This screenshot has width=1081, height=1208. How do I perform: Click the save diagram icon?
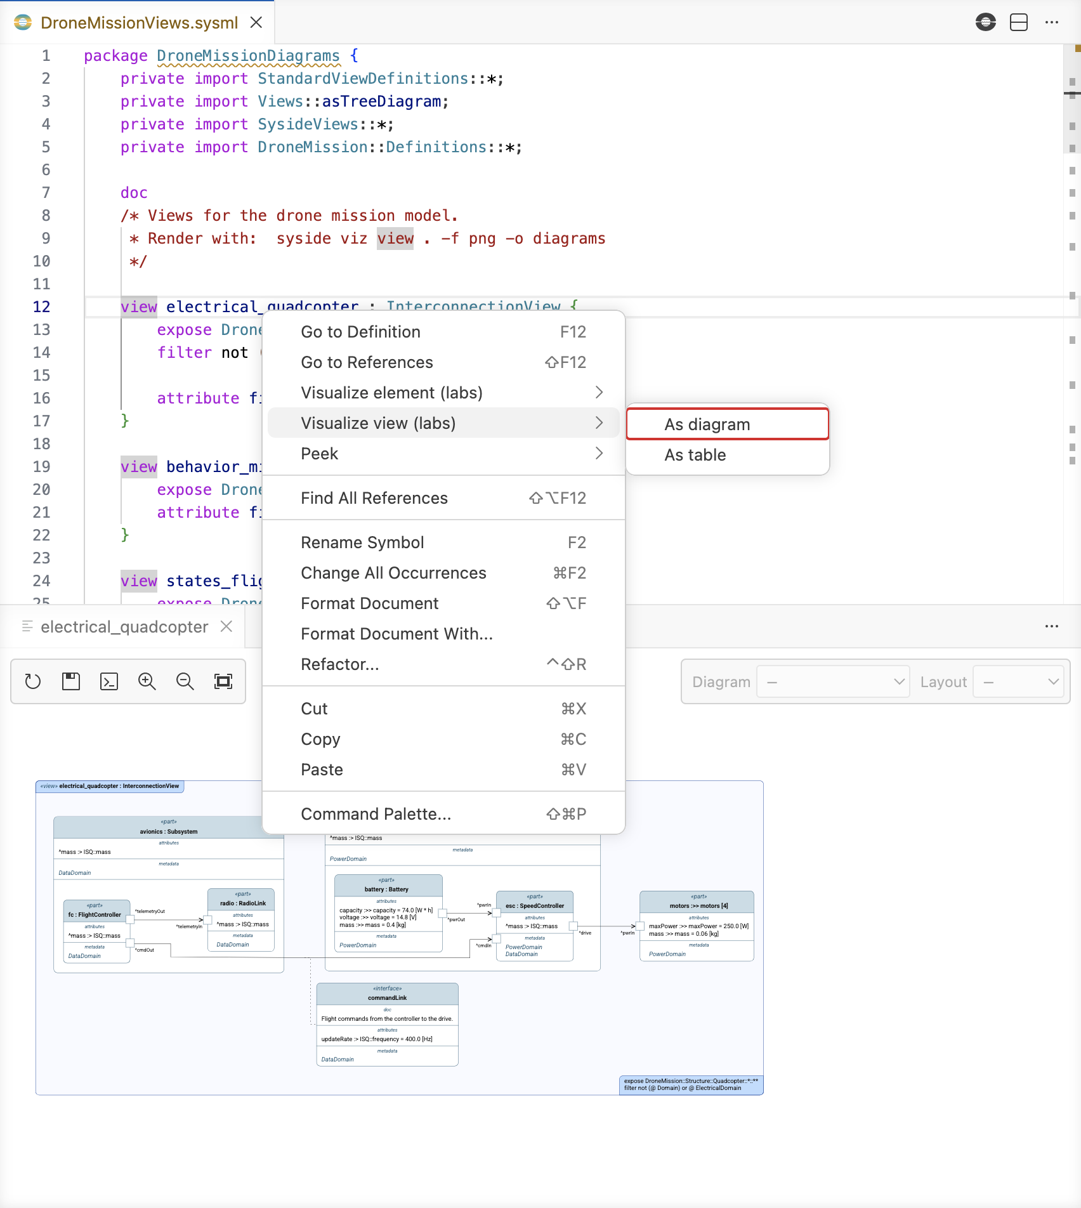pyautogui.click(x=71, y=681)
